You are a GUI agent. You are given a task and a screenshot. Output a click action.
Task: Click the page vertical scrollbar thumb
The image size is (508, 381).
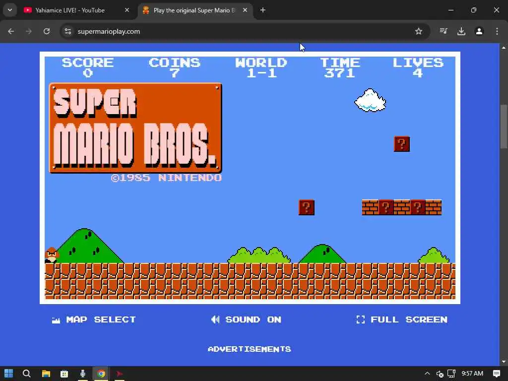coord(504,127)
